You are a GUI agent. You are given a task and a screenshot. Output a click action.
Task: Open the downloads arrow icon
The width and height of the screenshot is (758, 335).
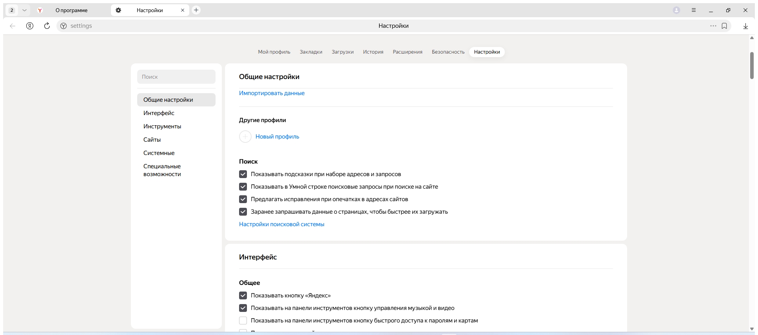pos(745,26)
